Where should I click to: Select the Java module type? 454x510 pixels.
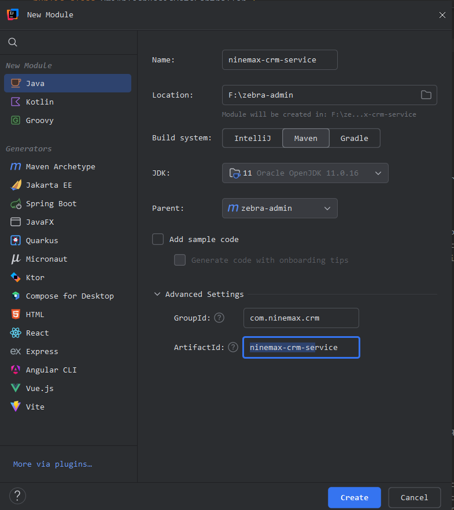click(x=68, y=83)
